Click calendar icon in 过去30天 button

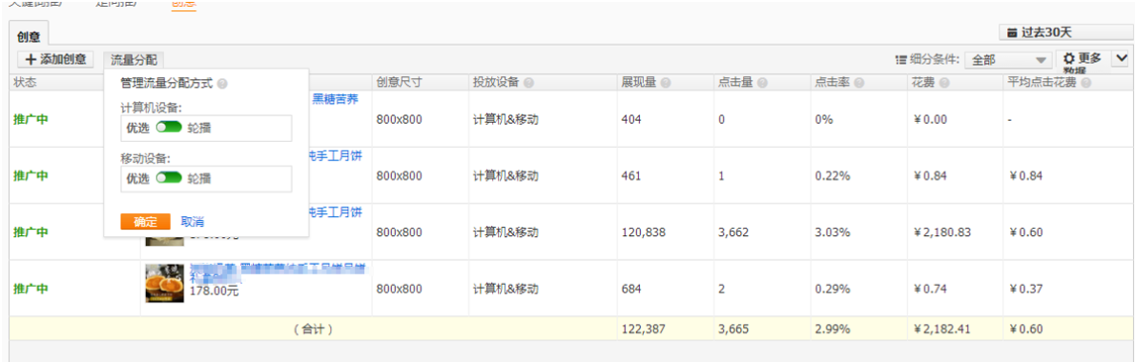tap(1012, 32)
